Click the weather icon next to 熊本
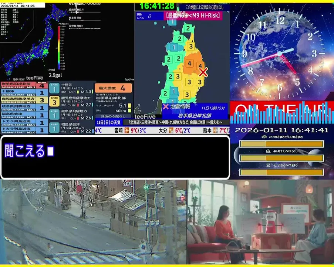 pos(215,130)
